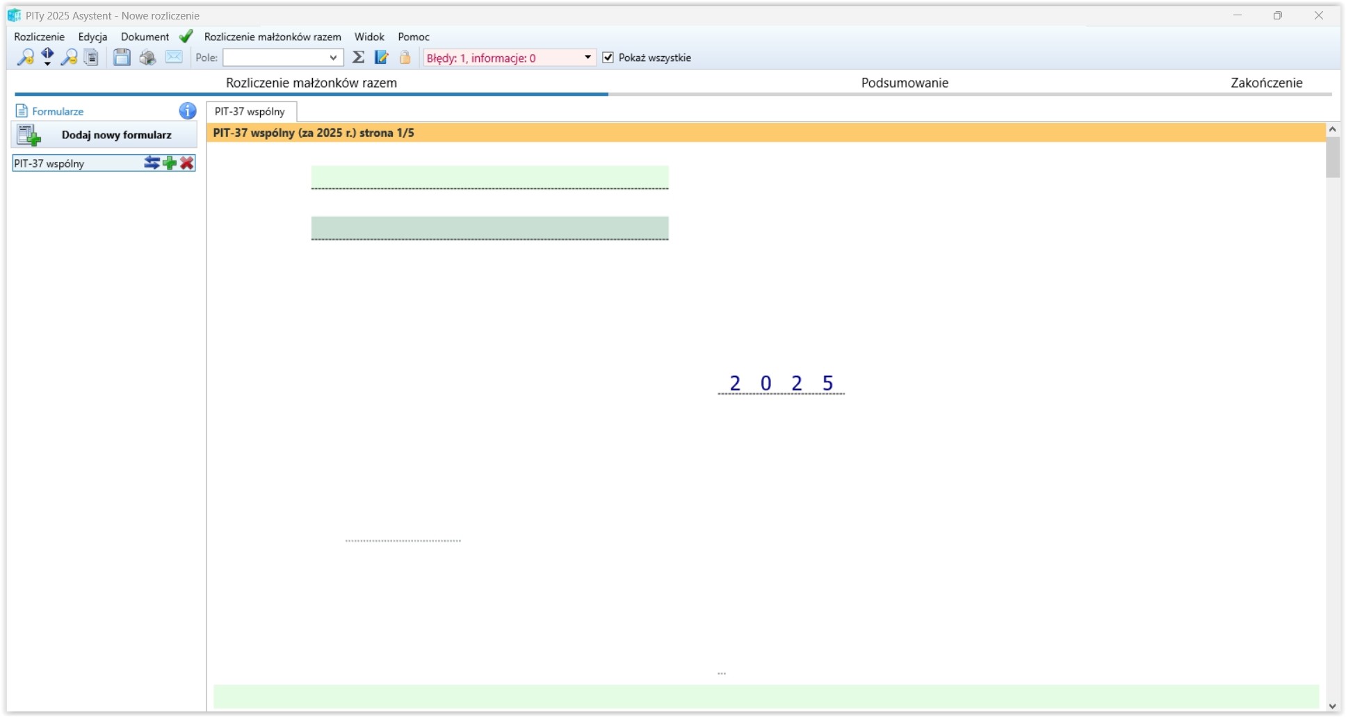The width and height of the screenshot is (1346, 717).
Task: Click the padlock icon in toolbar
Action: coord(405,58)
